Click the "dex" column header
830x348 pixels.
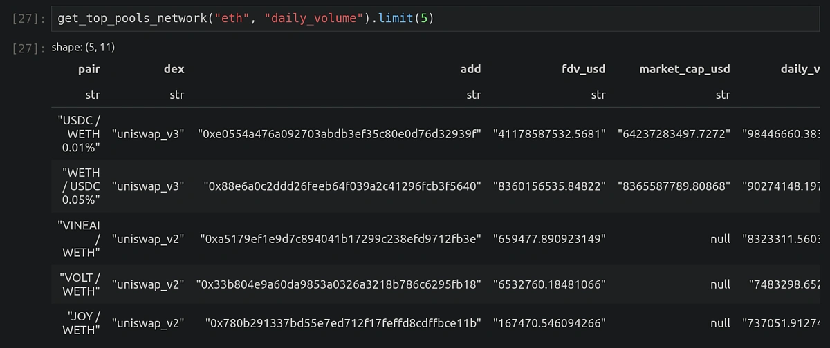(x=174, y=69)
